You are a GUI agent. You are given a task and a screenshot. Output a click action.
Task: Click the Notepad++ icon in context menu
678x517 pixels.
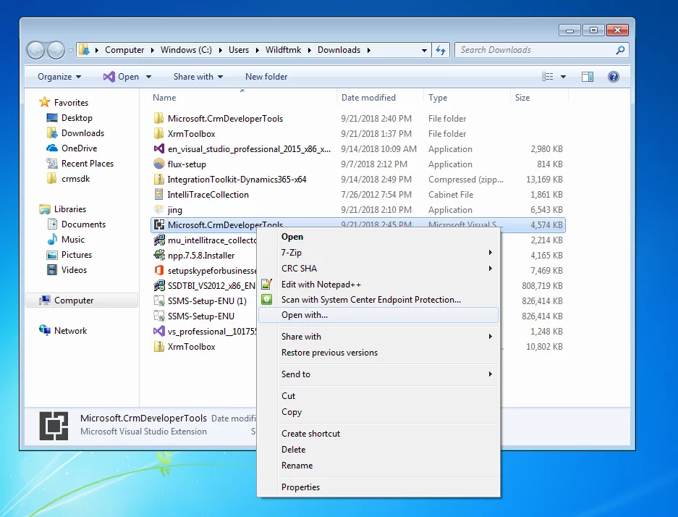point(267,285)
